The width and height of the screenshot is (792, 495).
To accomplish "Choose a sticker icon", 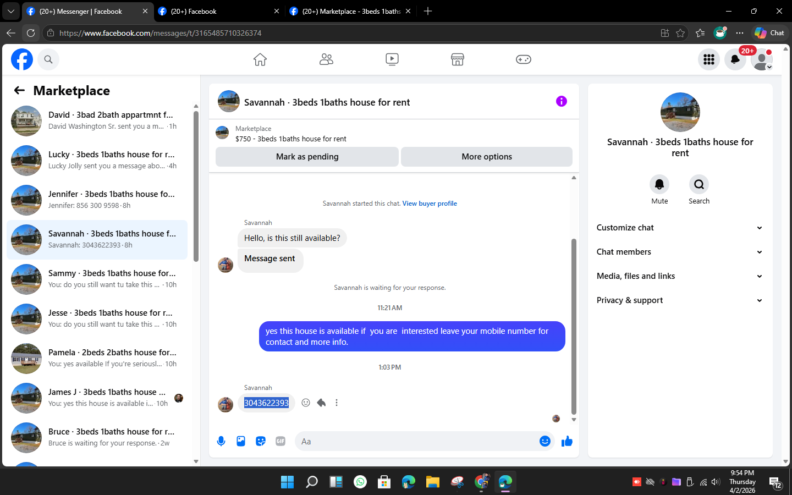I will [261, 441].
